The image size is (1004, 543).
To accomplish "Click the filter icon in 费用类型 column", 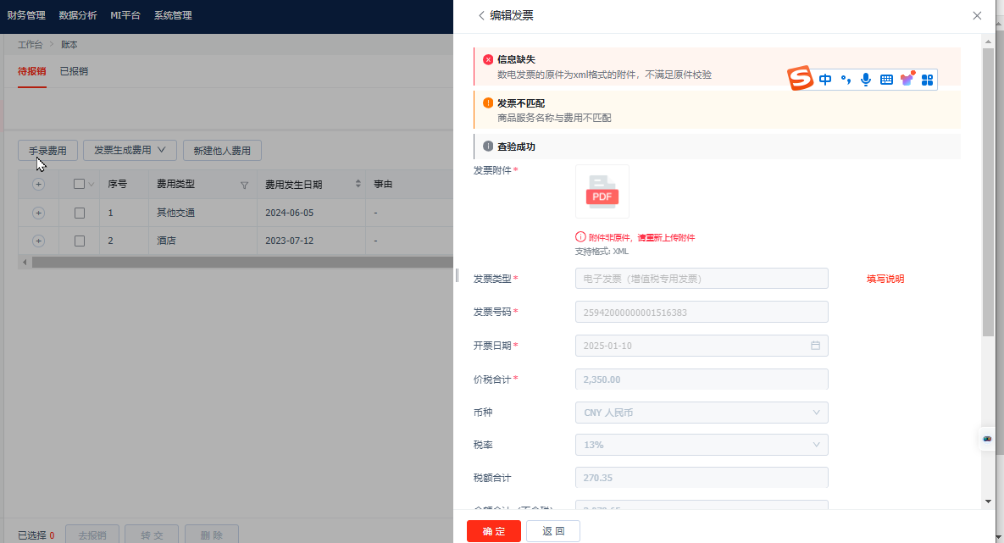I will [x=244, y=185].
